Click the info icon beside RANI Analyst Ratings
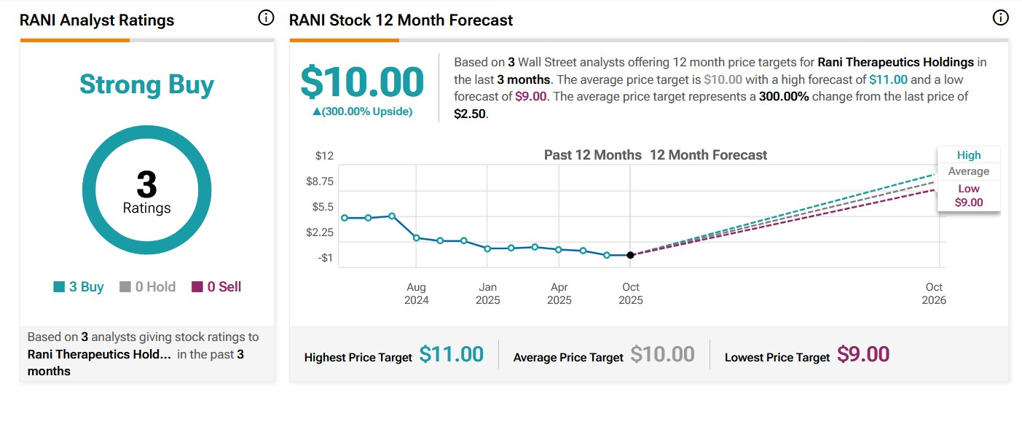 click(x=266, y=18)
